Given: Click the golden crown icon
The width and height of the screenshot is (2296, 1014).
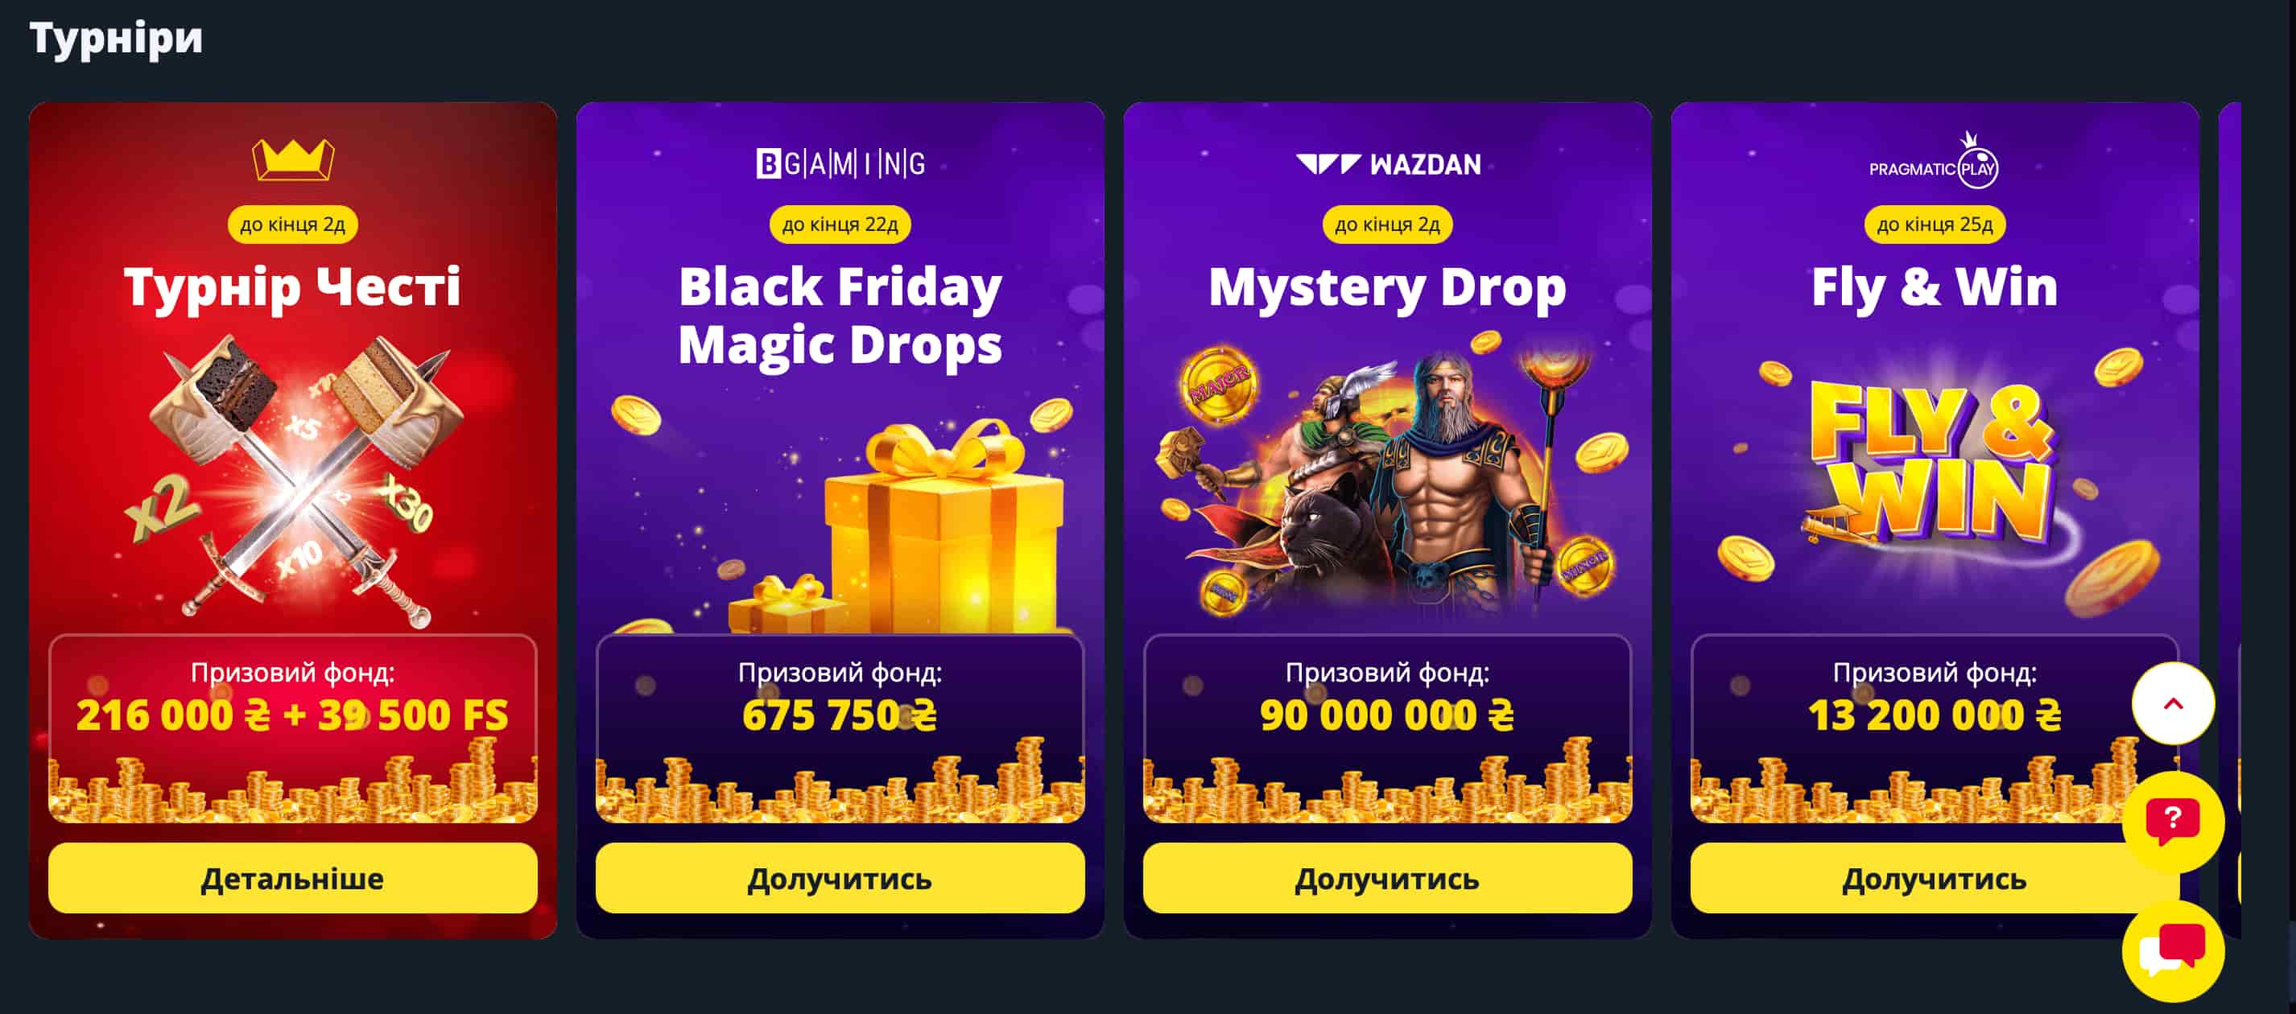Looking at the screenshot, I should [x=293, y=160].
